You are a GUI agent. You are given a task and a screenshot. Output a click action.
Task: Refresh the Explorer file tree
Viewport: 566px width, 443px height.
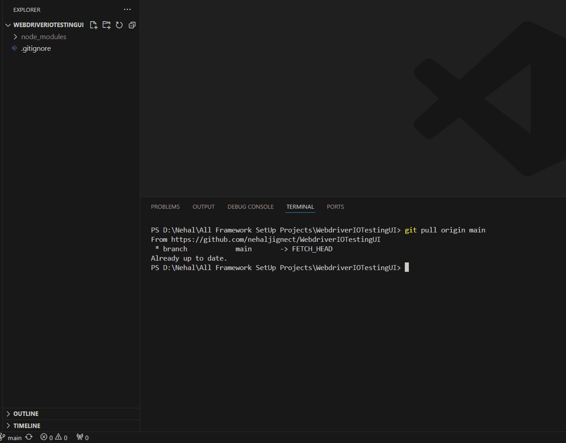point(119,25)
